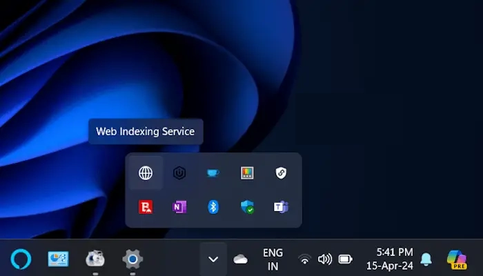This screenshot has height=276, width=483.
Task: Click the Bluetooth tray icon
Action: coord(213,207)
